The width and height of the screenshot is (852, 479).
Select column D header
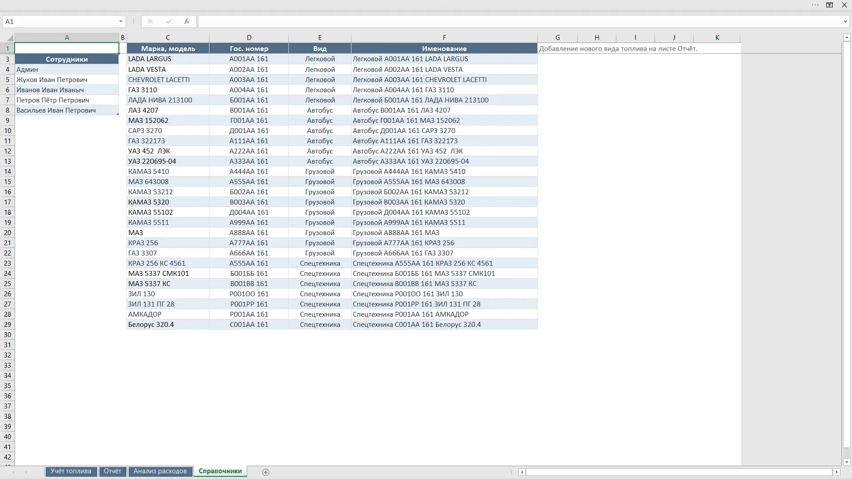[x=249, y=38]
